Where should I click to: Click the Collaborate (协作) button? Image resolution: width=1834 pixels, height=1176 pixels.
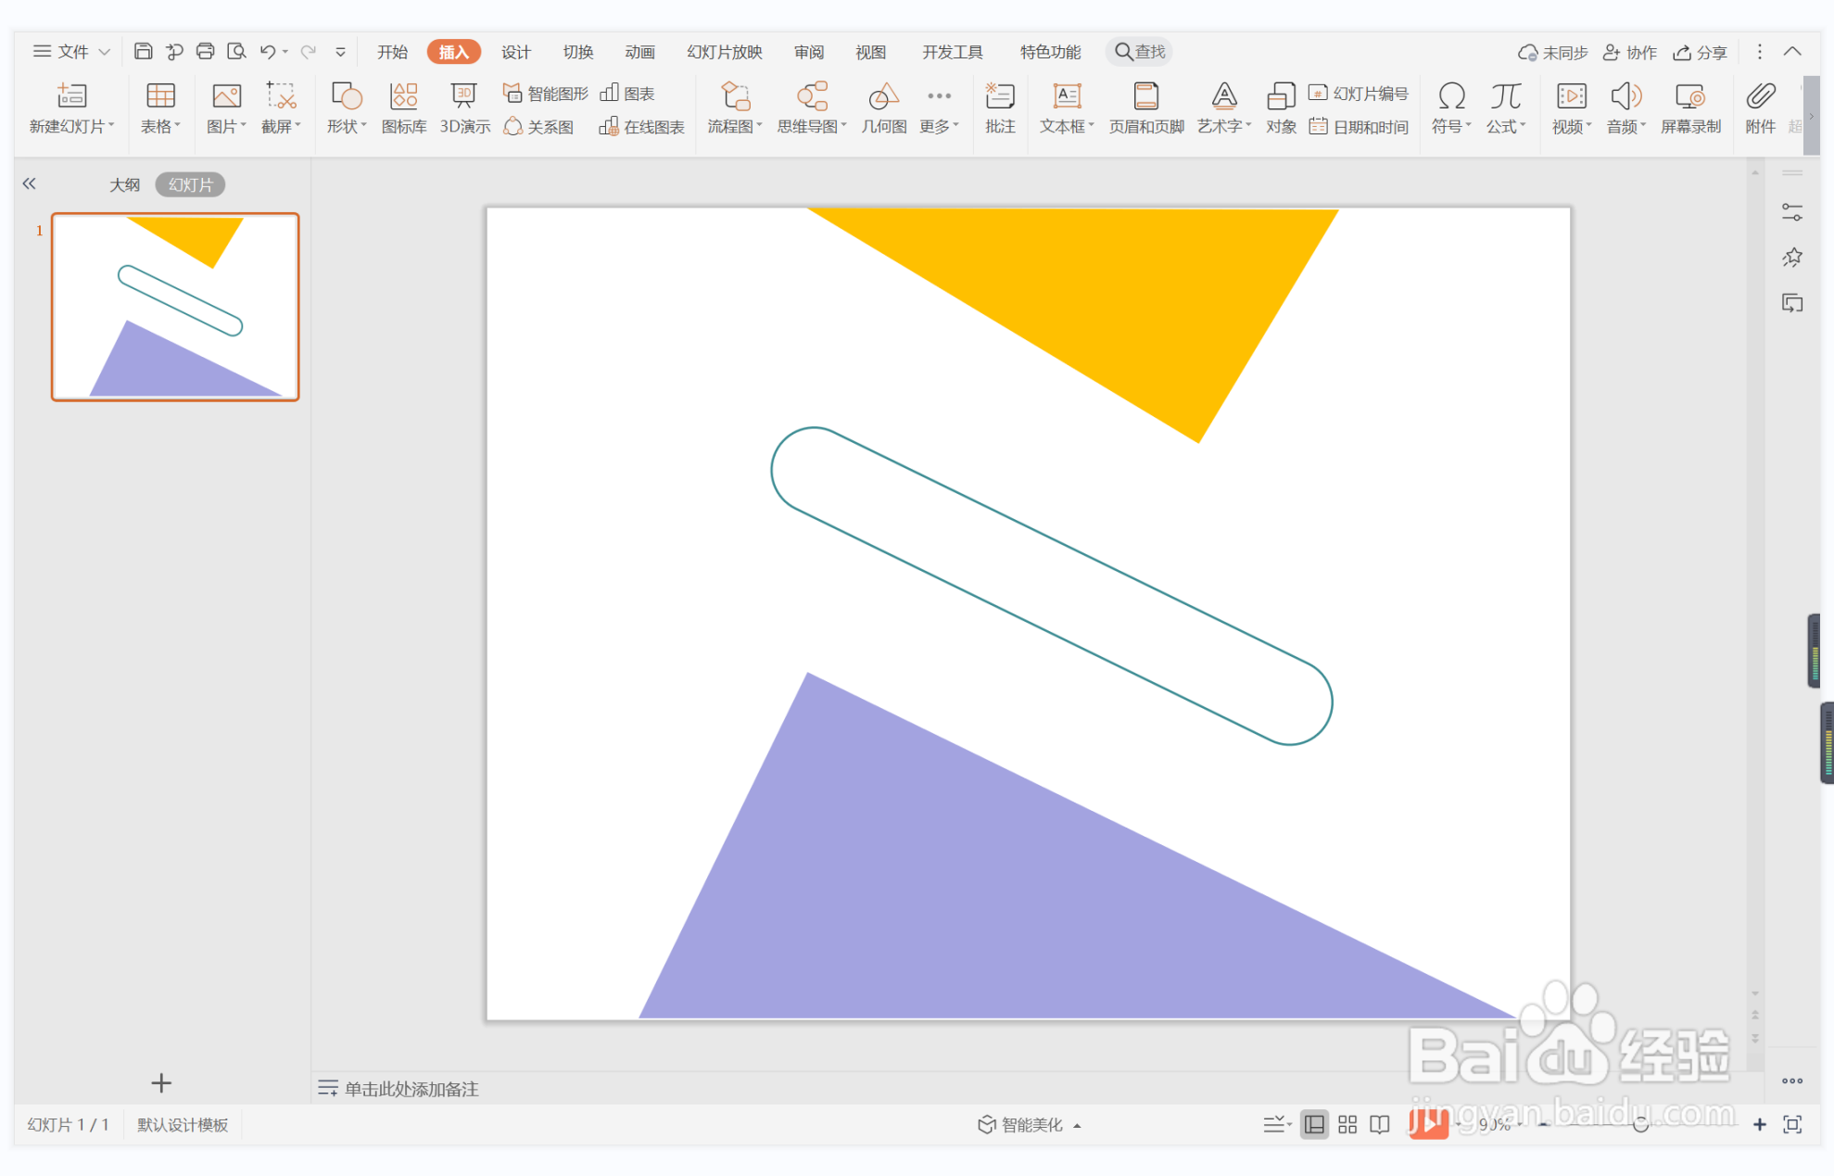[1630, 53]
